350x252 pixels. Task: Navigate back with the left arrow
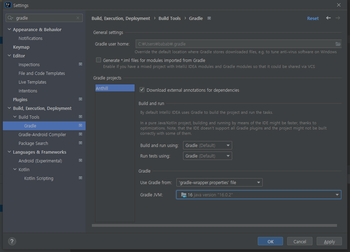pos(328,18)
